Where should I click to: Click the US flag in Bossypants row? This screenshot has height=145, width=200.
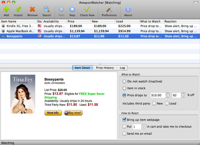[x=40, y=36]
